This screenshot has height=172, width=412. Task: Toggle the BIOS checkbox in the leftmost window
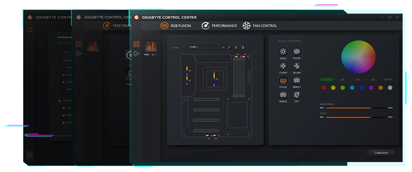63,89
